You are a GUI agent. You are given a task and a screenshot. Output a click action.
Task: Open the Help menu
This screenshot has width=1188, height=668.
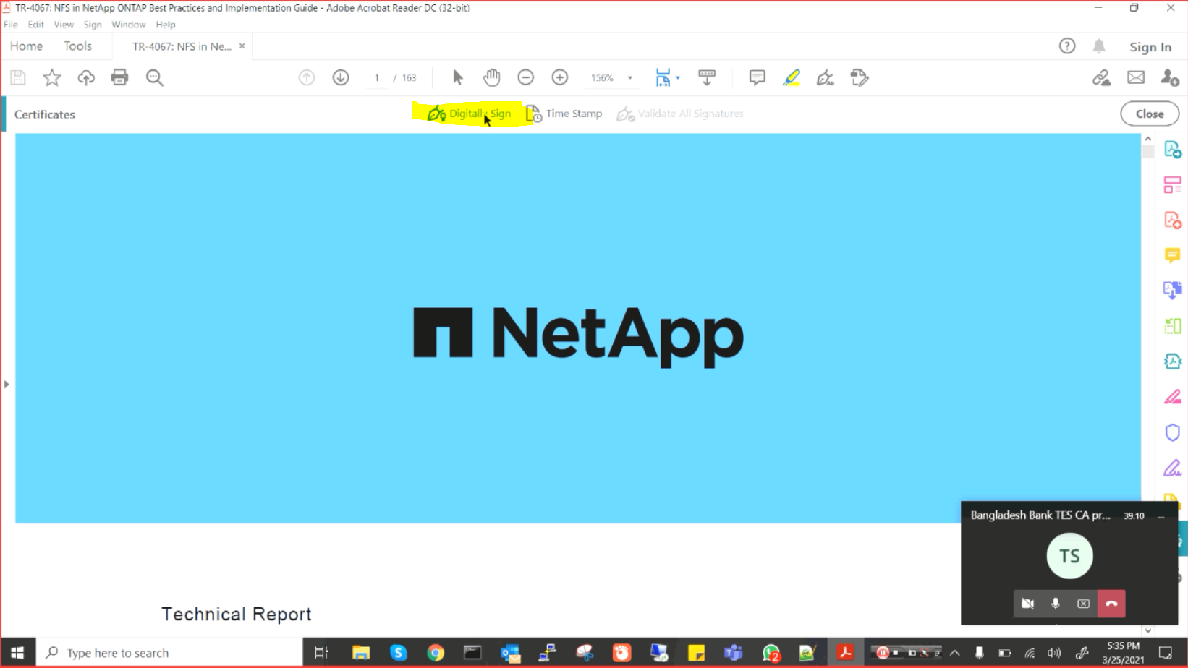pos(166,25)
